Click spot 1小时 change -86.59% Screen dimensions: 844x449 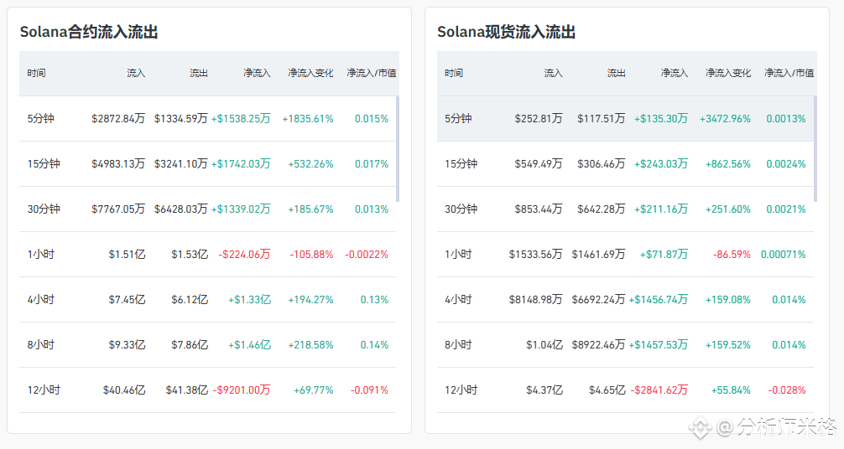(732, 255)
